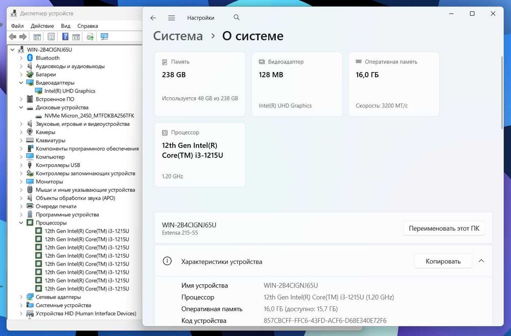Screen dimensions: 511x336
Task: Click the Процессор card chip icon
Action: pyautogui.click(x=165, y=133)
